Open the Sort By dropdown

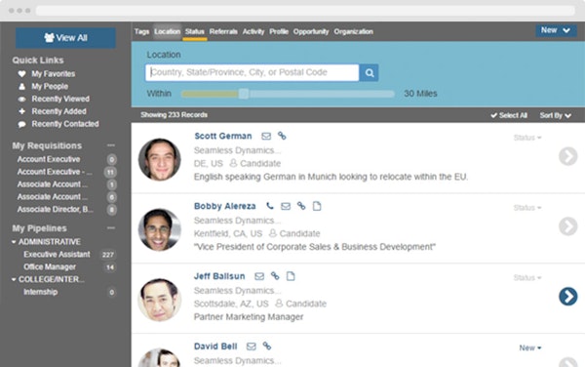(x=555, y=116)
